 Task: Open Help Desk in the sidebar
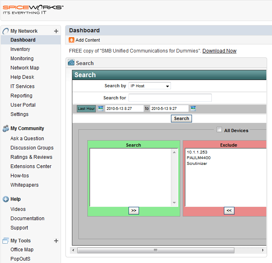coord(22,77)
